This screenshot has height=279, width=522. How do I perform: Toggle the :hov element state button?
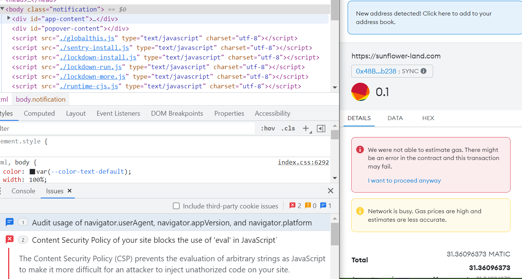[268, 128]
